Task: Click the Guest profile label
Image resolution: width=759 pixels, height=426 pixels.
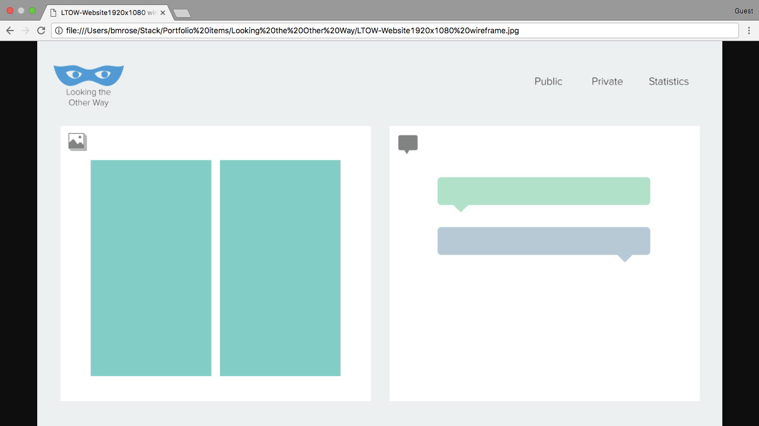Action: tap(743, 11)
